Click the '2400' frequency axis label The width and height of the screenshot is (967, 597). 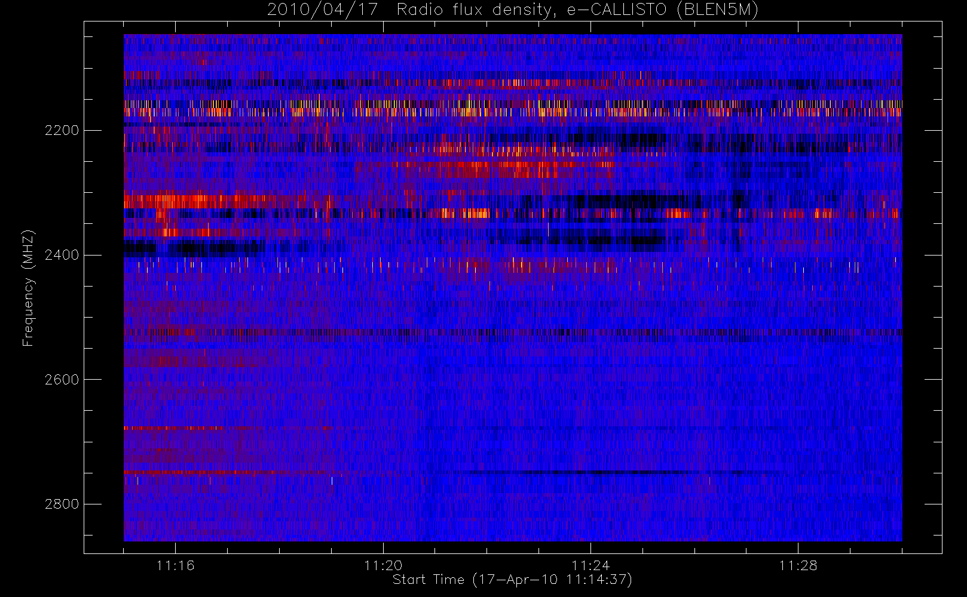point(62,255)
